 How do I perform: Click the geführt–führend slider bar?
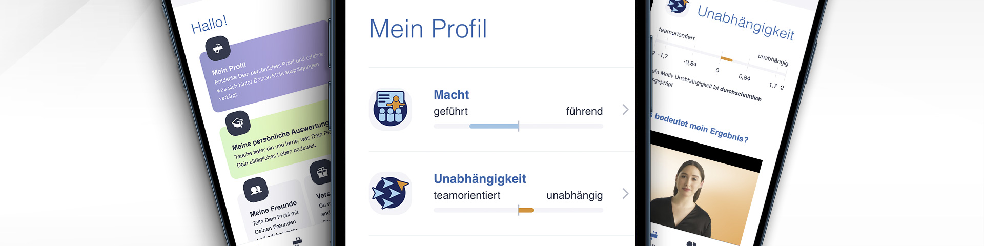point(518,126)
